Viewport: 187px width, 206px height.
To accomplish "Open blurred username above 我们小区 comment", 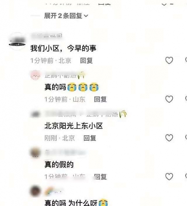I will pyautogui.click(x=46, y=36).
